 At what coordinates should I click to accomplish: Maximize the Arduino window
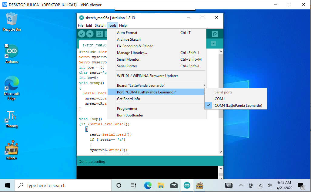click(202, 18)
